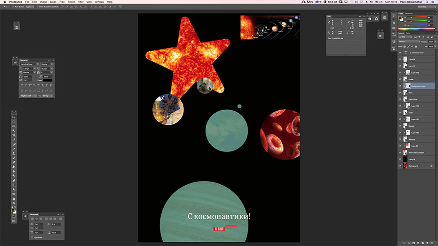Click the Character panel text color swatch
Viewport: 438px width, 246px height.
click(48, 80)
